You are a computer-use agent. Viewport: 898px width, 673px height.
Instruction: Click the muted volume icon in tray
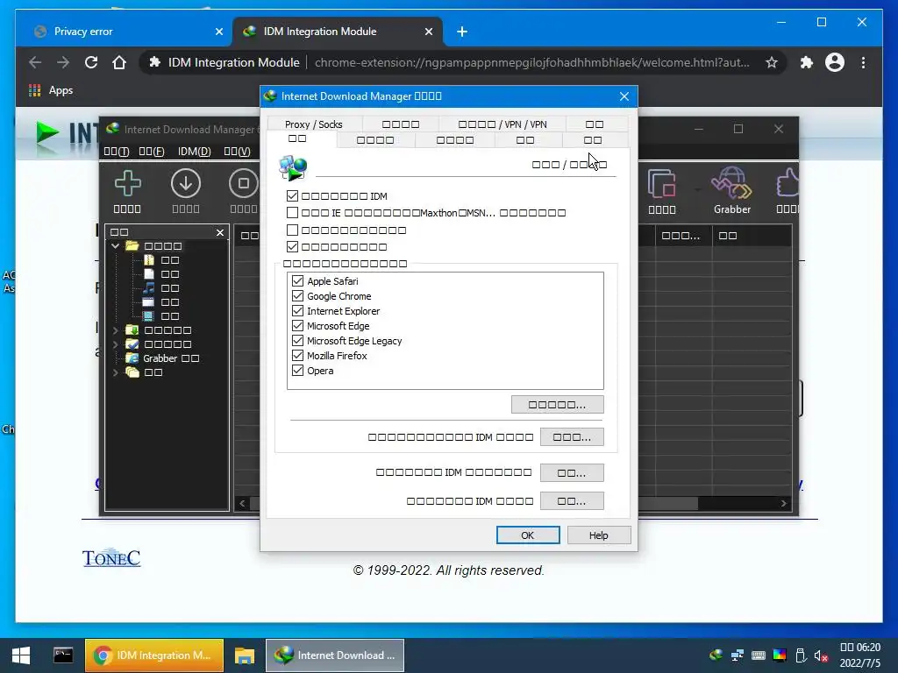(821, 655)
